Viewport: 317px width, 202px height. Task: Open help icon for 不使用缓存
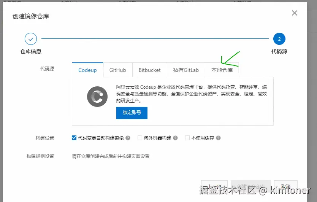point(218,138)
